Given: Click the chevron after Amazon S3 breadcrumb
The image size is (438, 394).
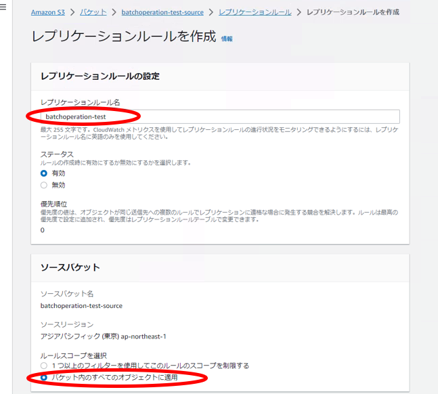Looking at the screenshot, I should coord(72,12).
